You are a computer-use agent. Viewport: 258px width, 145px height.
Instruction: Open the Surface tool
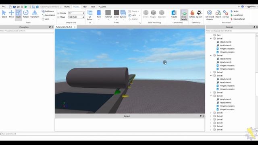[123, 14]
